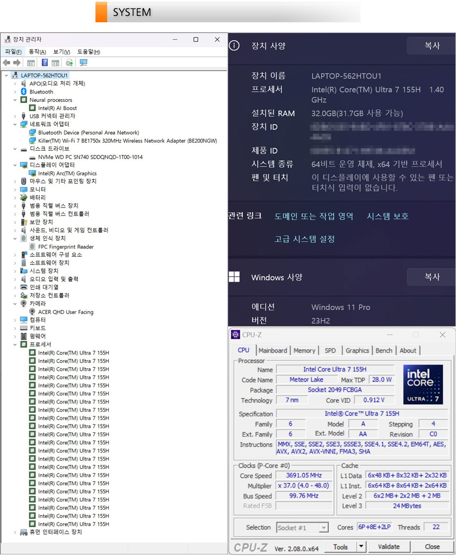Click the Validate button in CPU-Z
The width and height of the screenshot is (456, 556).
click(x=389, y=547)
